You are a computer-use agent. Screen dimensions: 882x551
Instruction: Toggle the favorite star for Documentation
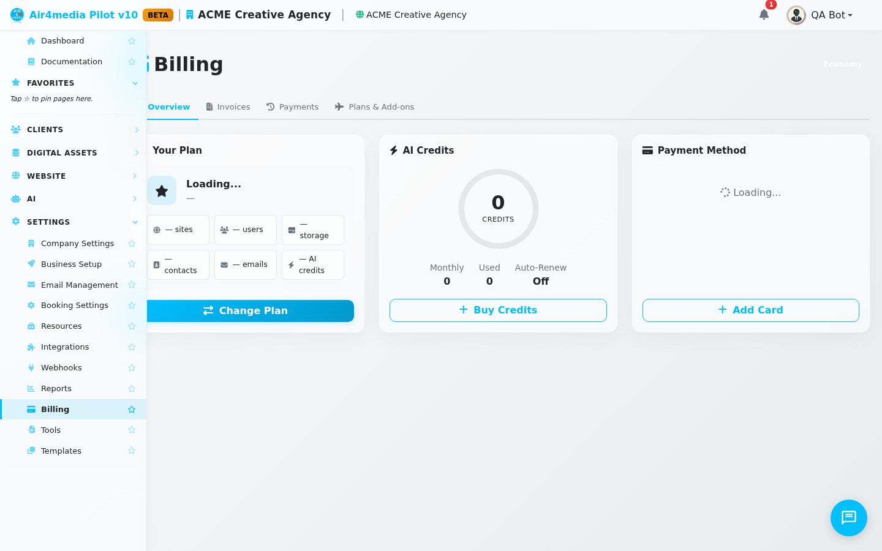[132, 62]
